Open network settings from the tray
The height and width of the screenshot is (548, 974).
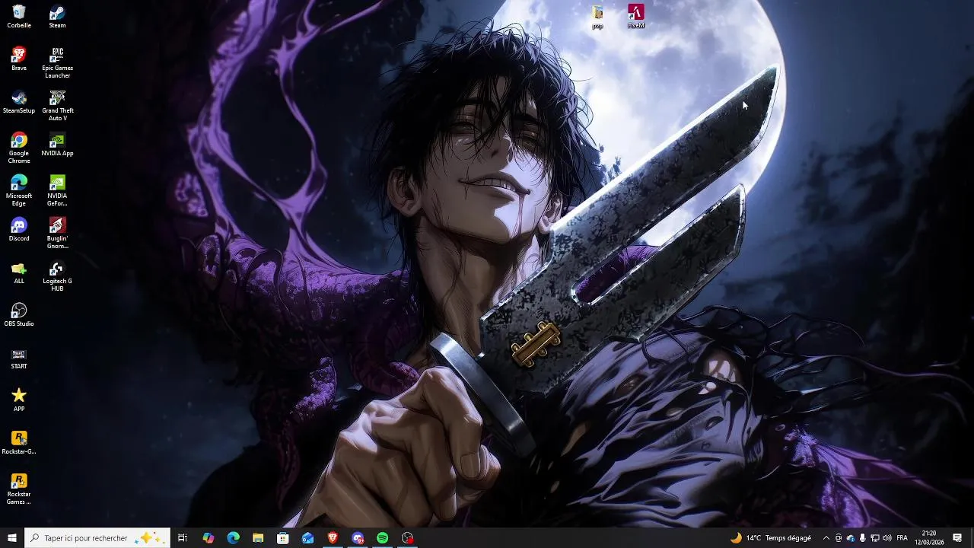pyautogui.click(x=874, y=538)
